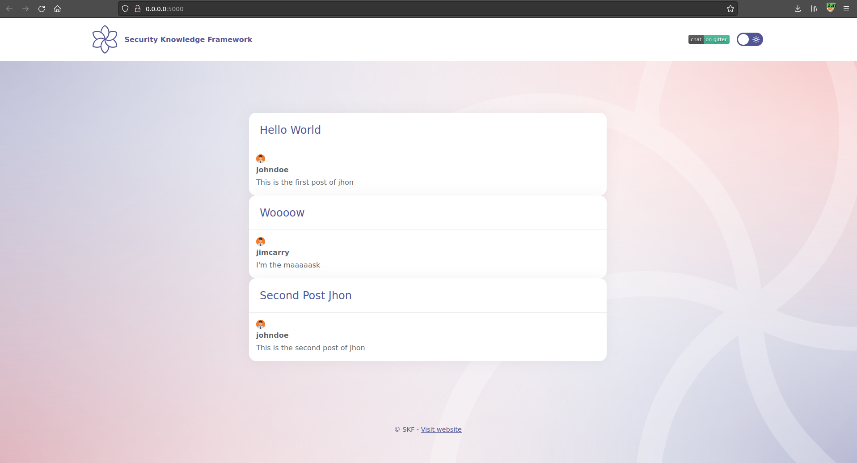Bookmark this page with star icon
Viewport: 857px width, 463px height.
click(x=730, y=9)
